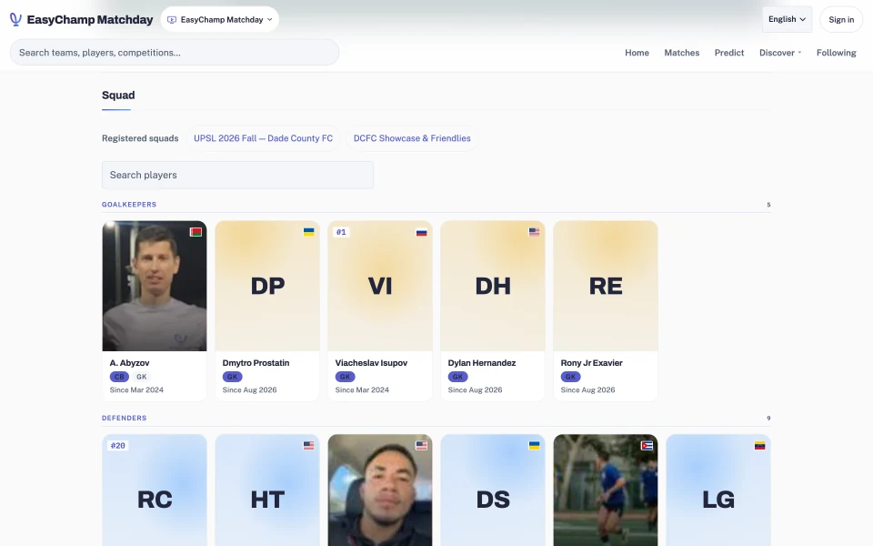873x546 pixels.
Task: Click the CB position badge on Abyzov
Action: 119,377
